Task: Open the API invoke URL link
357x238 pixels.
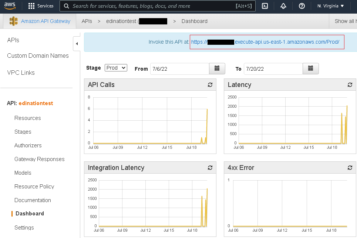Action: (265, 42)
